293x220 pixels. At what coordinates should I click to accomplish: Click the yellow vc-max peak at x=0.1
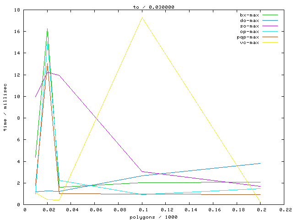click(142, 17)
